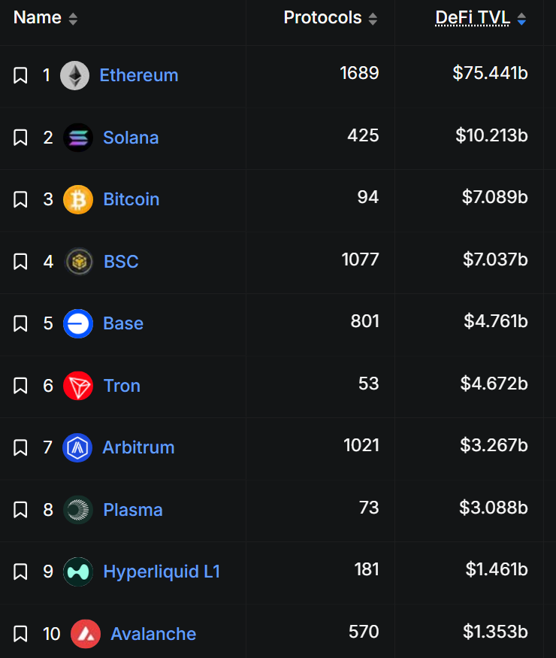Toggle DeFi TVL sort order arrow

point(522,19)
